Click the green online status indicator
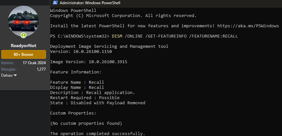The image size is (282, 136). (23, 35)
